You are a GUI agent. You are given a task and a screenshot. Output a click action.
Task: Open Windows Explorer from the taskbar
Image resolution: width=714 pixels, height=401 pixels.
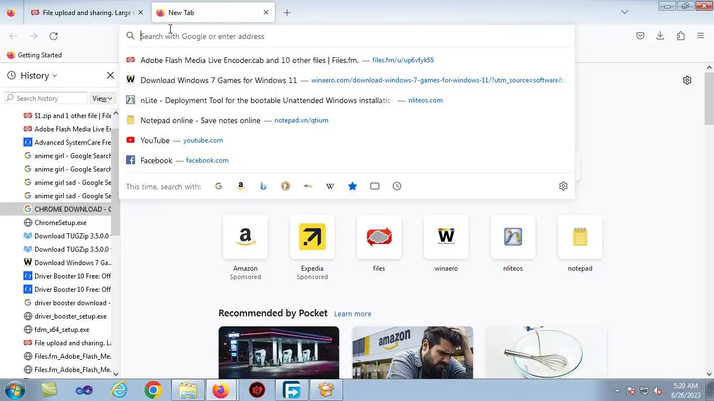pyautogui.click(x=187, y=390)
